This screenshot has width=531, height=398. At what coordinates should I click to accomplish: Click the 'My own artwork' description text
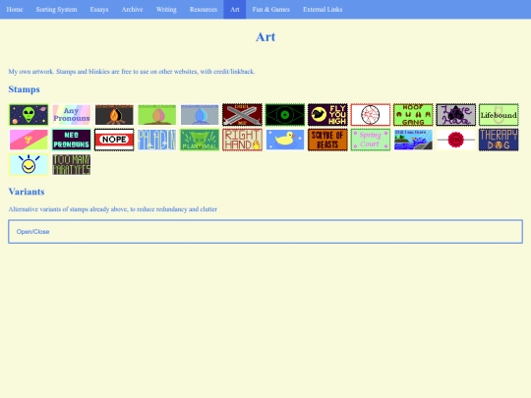click(132, 72)
